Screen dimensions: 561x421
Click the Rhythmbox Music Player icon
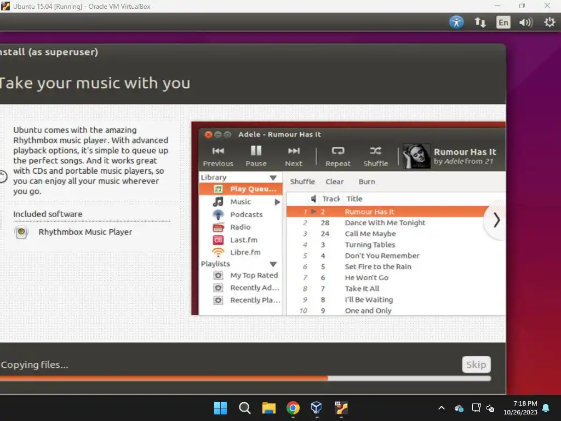point(21,232)
